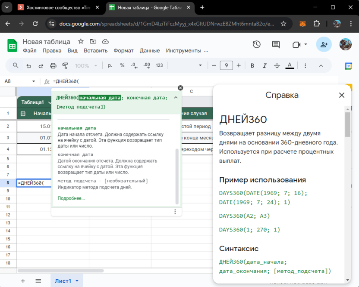Image resolution: width=359 pixels, height=287 pixels.
Task: Format as percent
Action: coord(122,65)
